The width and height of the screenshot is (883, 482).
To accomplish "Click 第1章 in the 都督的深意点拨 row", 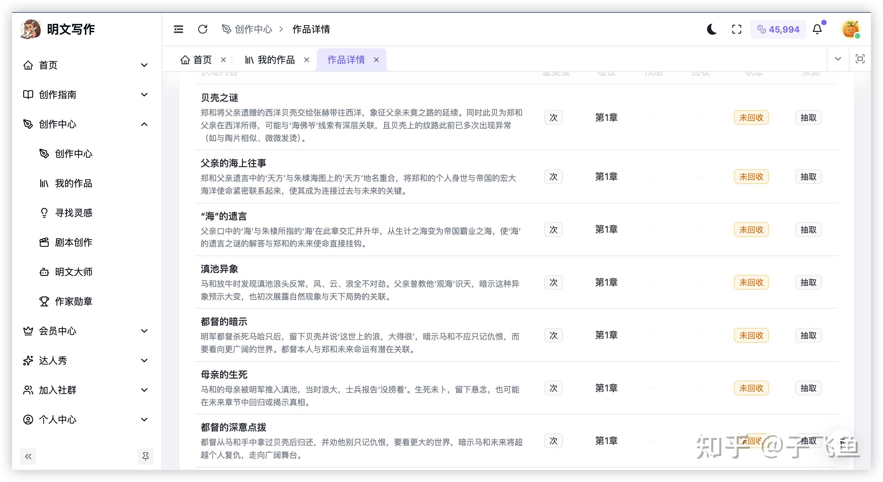I will pyautogui.click(x=606, y=440).
